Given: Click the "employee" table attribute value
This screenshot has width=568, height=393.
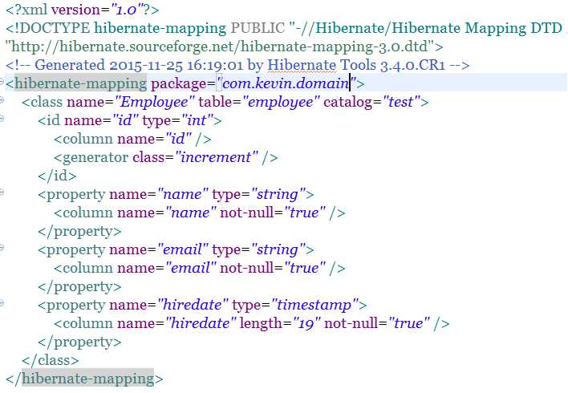Looking at the screenshot, I should (x=281, y=102).
